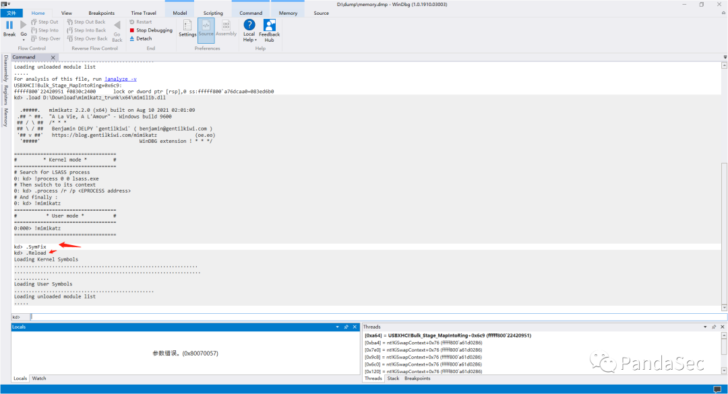The height and width of the screenshot is (394, 728).
Task: Close the Locals panel
Action: pyautogui.click(x=355, y=327)
